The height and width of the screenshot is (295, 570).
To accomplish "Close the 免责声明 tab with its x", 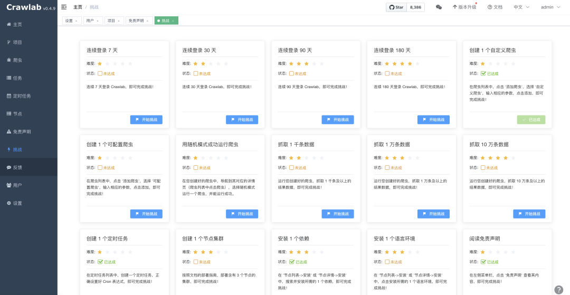I will pyautogui.click(x=147, y=21).
